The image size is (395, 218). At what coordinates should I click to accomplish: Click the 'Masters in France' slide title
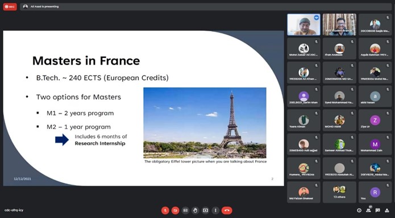tap(86, 61)
